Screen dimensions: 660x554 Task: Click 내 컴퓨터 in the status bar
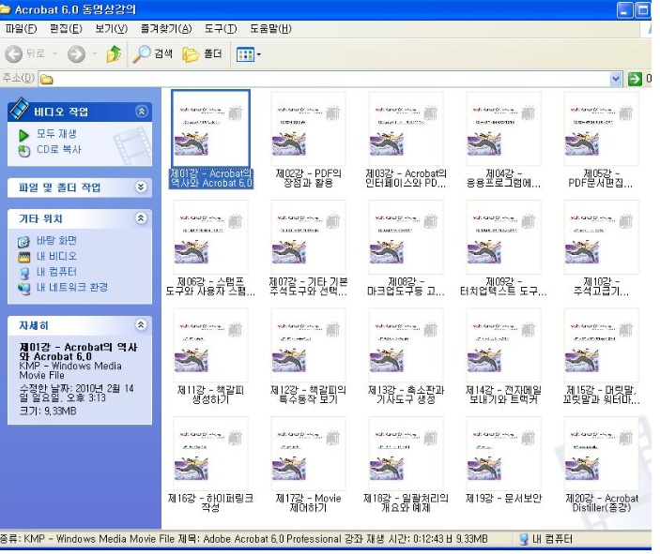pyautogui.click(x=545, y=539)
